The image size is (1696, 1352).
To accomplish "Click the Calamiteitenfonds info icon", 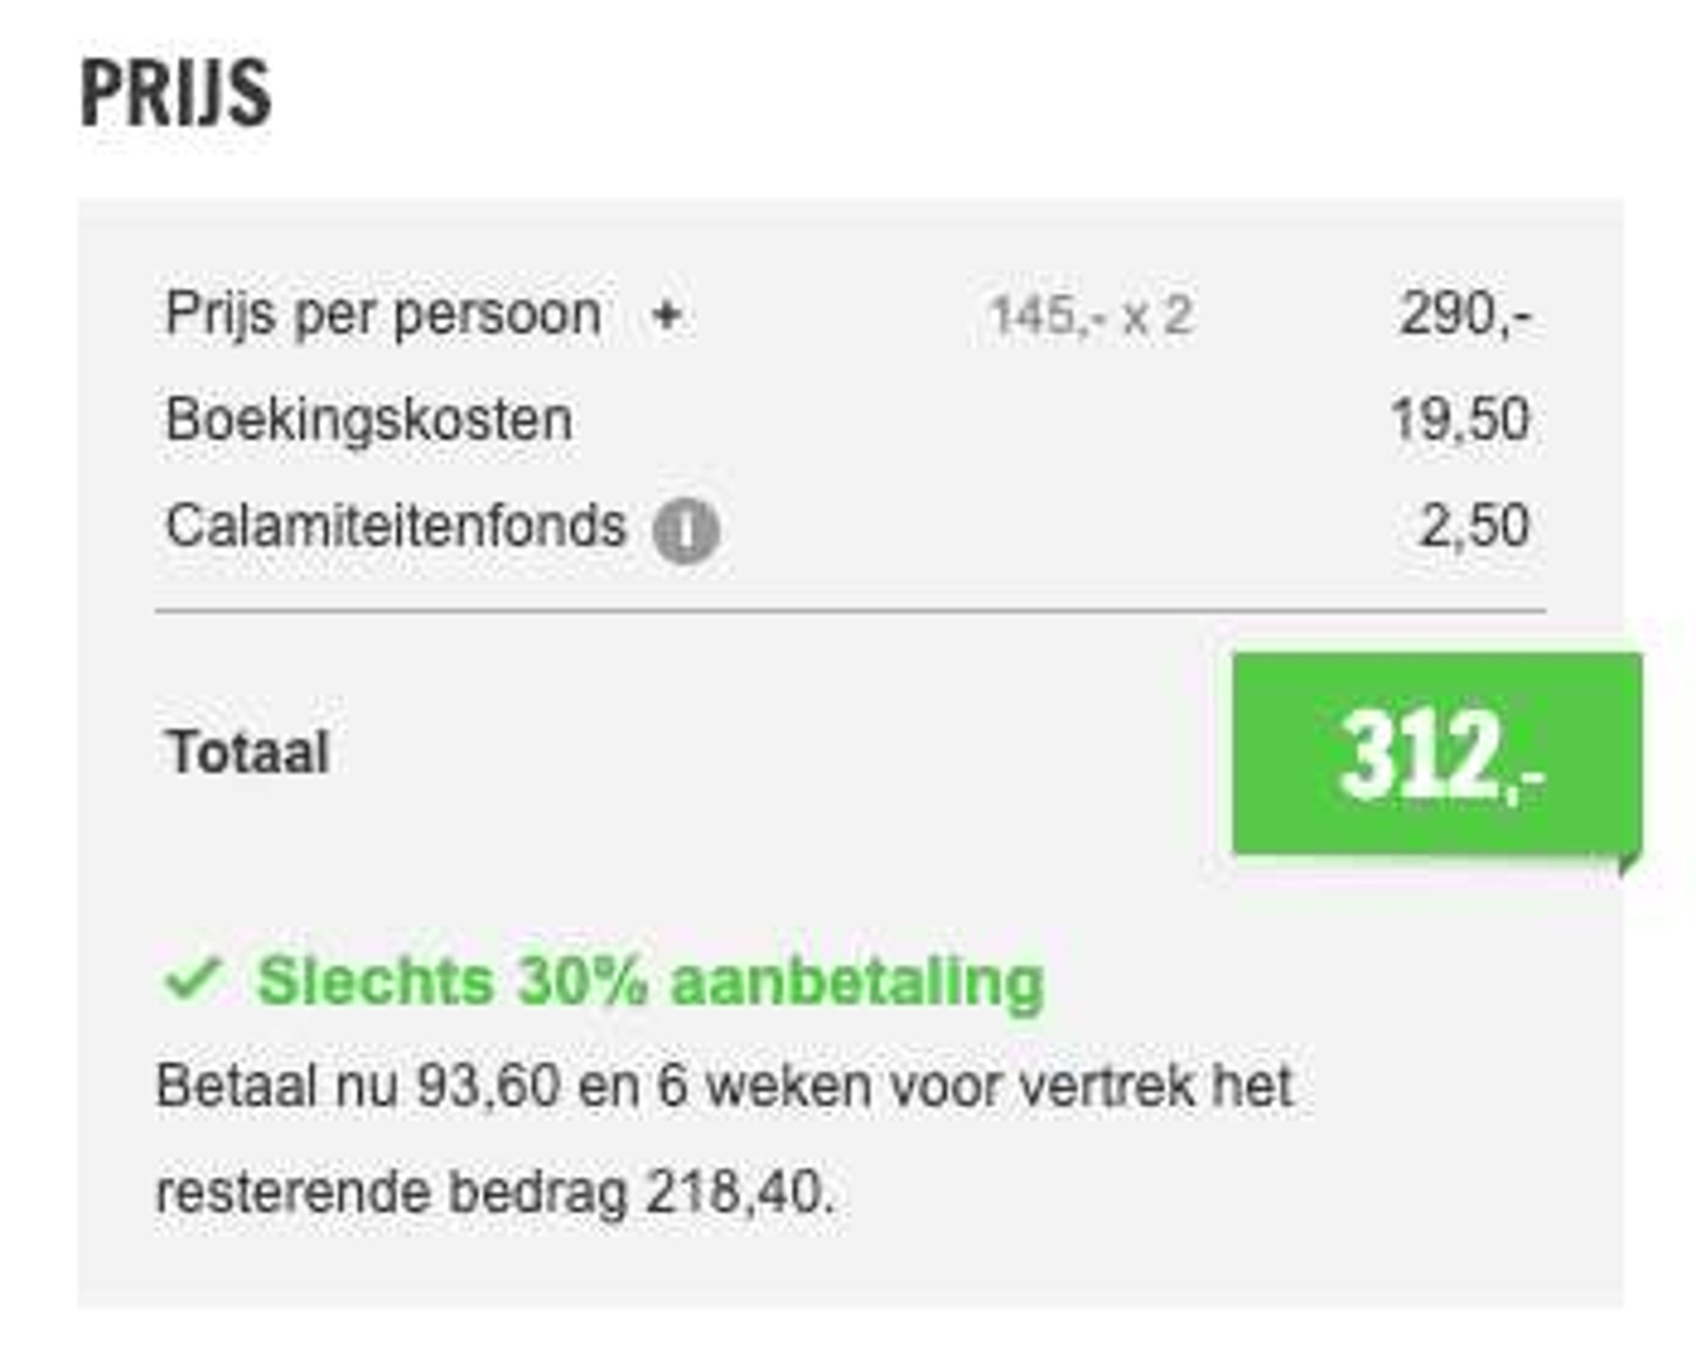I will pos(686,531).
